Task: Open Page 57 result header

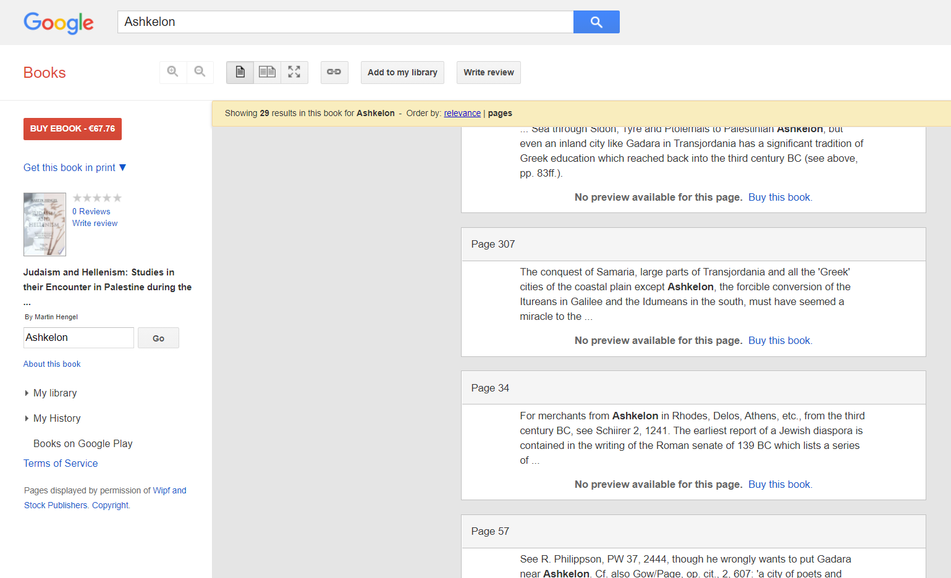Action: (x=693, y=532)
